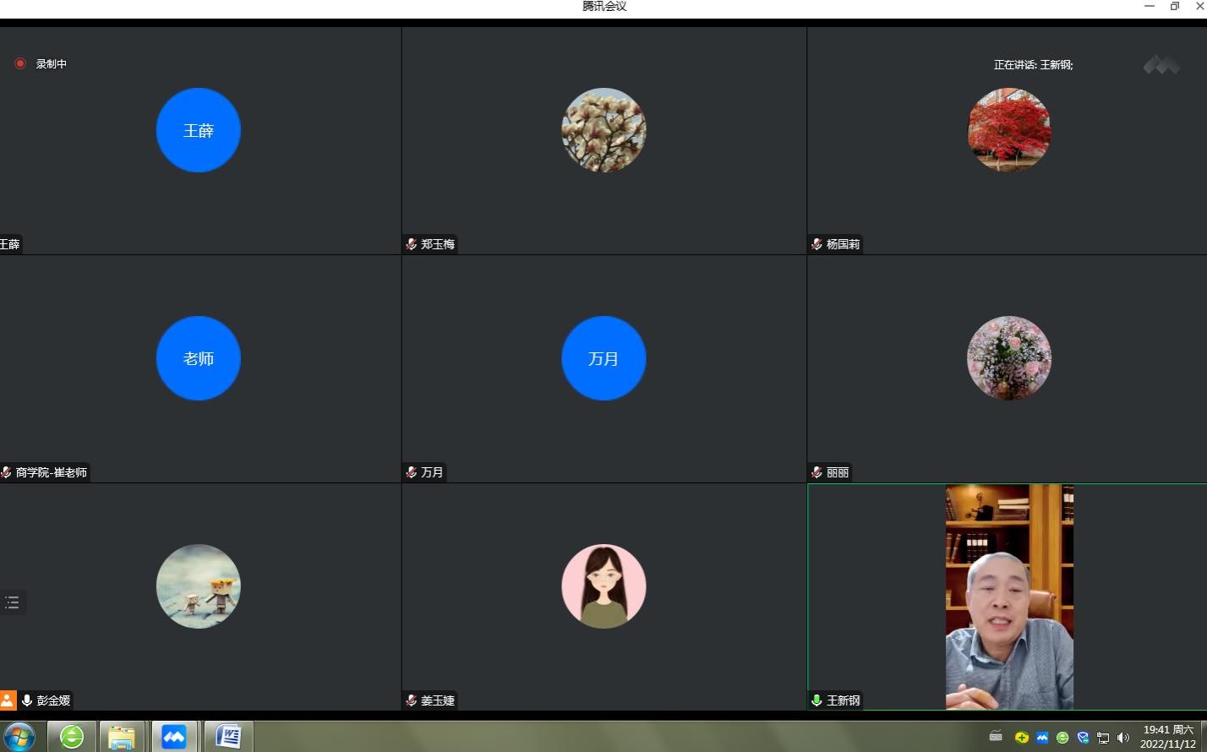Image resolution: width=1207 pixels, height=752 pixels.
Task: Click the 商学院-崔老师 name label
Action: point(52,472)
